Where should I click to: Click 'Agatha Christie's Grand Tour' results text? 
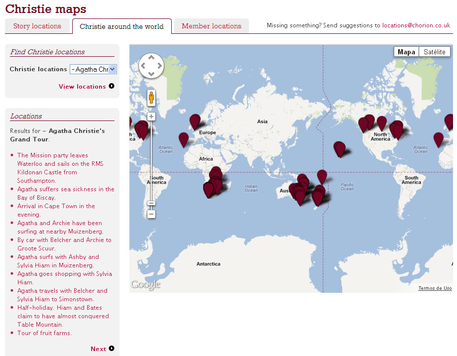click(x=57, y=135)
